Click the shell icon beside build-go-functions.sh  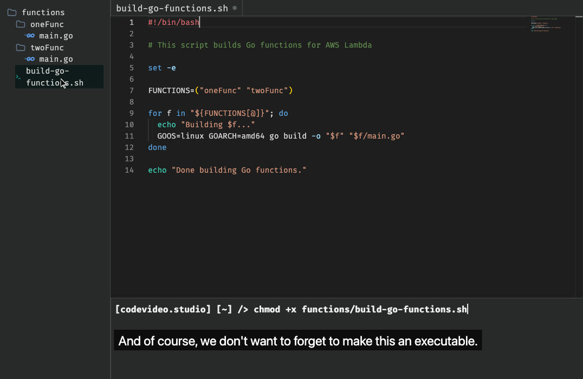[18, 77]
